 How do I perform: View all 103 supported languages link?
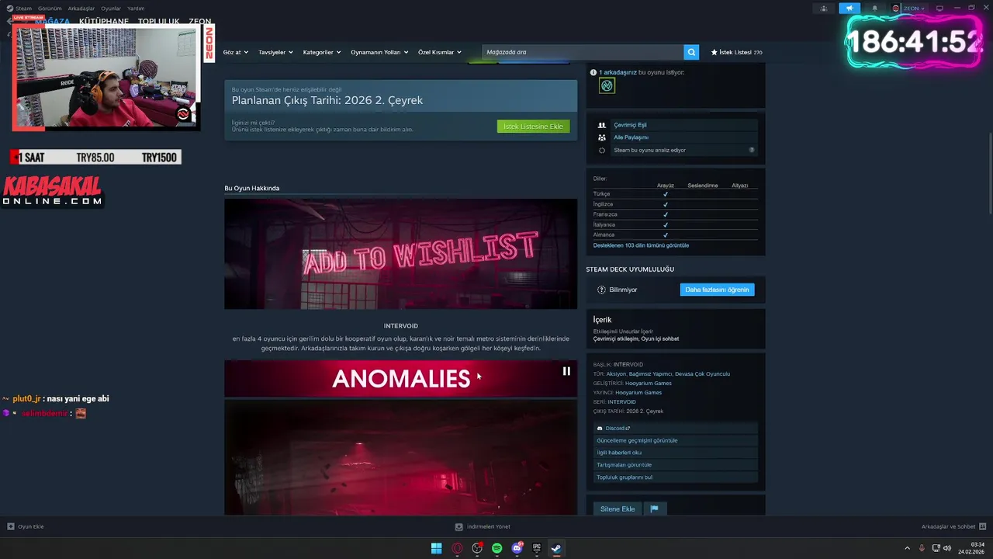pos(641,245)
